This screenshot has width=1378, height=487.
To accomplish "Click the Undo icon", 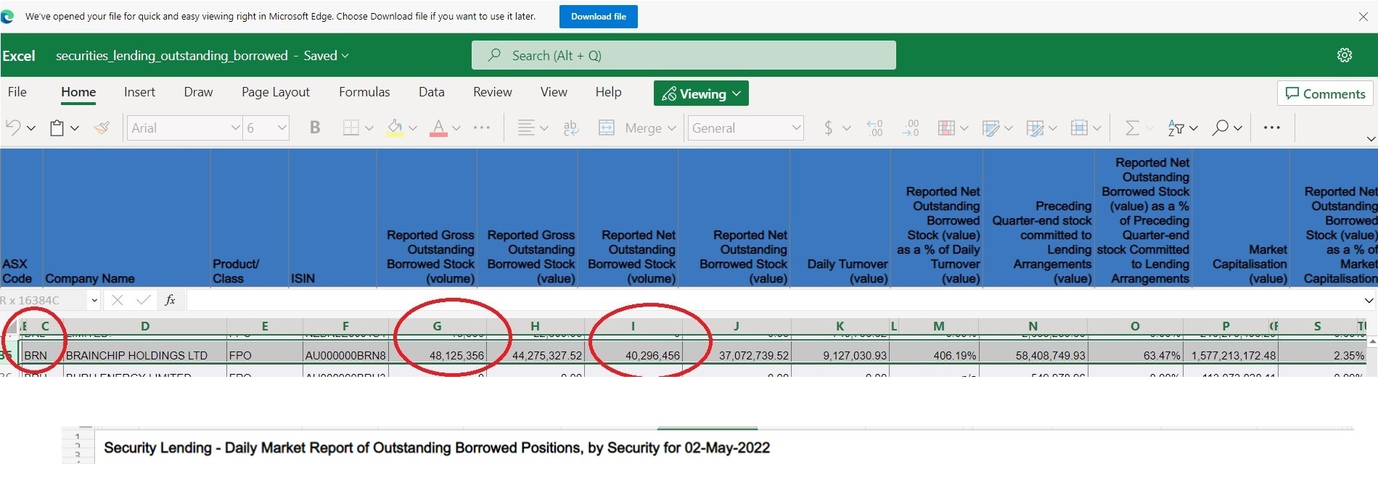I will pyautogui.click(x=13, y=128).
